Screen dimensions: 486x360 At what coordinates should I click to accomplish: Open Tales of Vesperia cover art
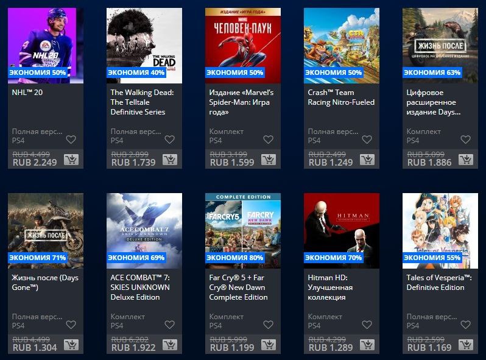point(440,231)
